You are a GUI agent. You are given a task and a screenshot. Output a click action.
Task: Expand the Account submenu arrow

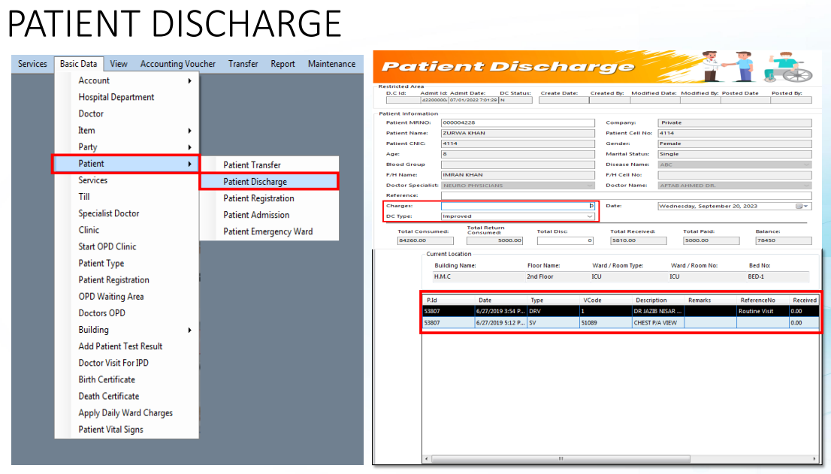[190, 80]
